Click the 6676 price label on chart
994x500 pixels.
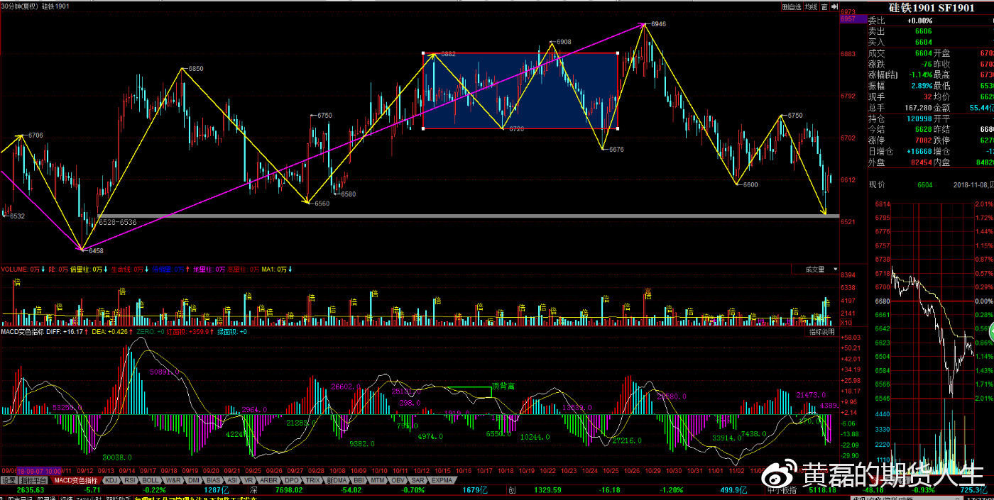point(616,150)
